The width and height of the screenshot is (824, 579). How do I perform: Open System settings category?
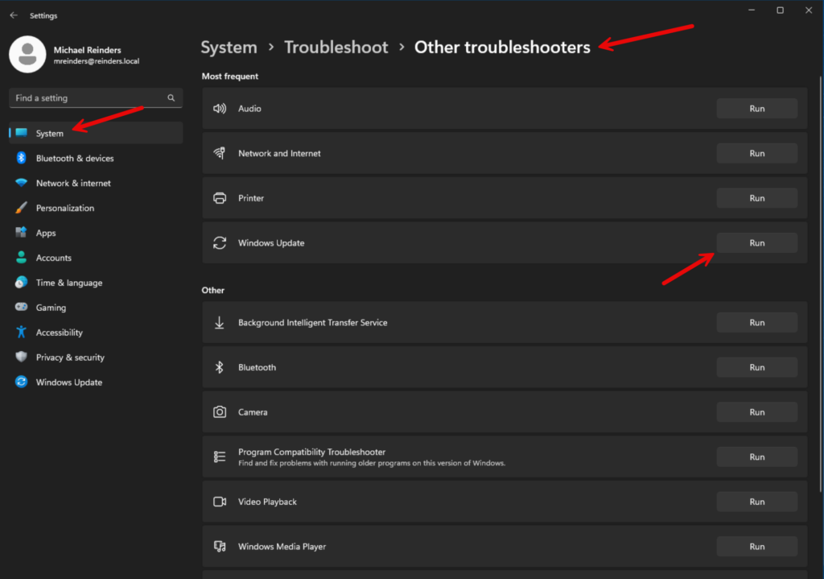pyautogui.click(x=97, y=133)
